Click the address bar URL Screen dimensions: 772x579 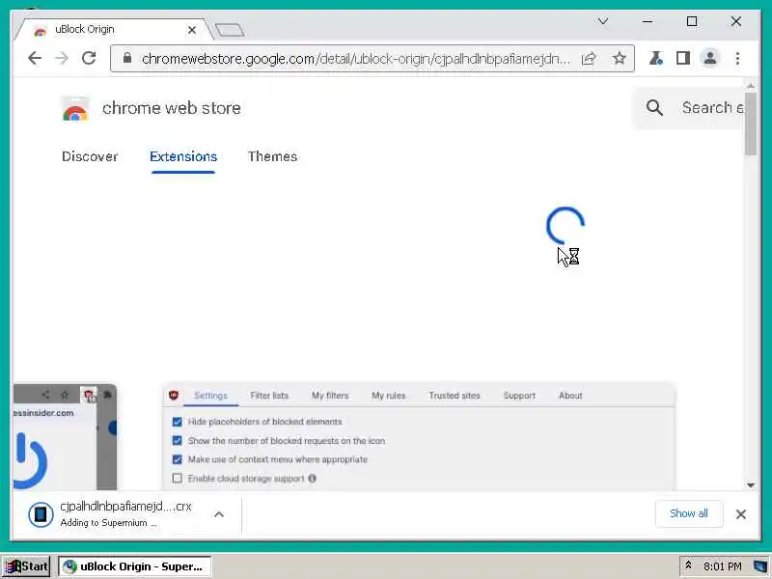[355, 59]
